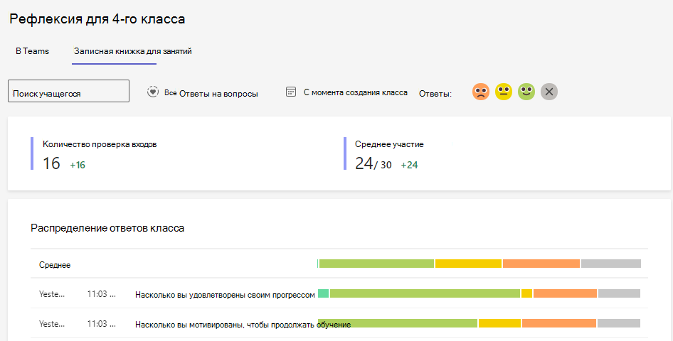Click the Среднее row label
673x341 pixels.
(x=55, y=265)
